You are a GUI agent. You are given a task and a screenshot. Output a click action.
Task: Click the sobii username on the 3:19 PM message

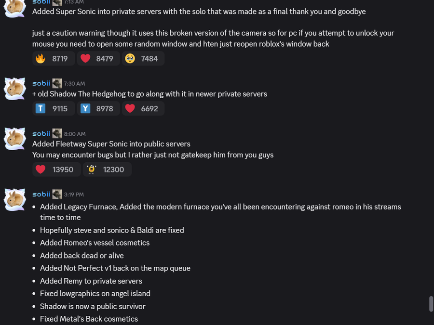tap(41, 195)
